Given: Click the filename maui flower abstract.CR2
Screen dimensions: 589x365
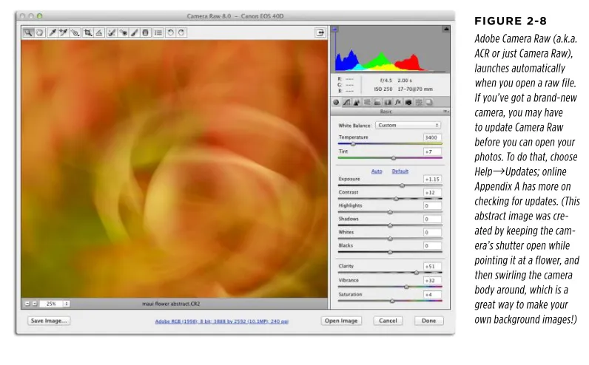Looking at the screenshot, I should pos(171,304).
